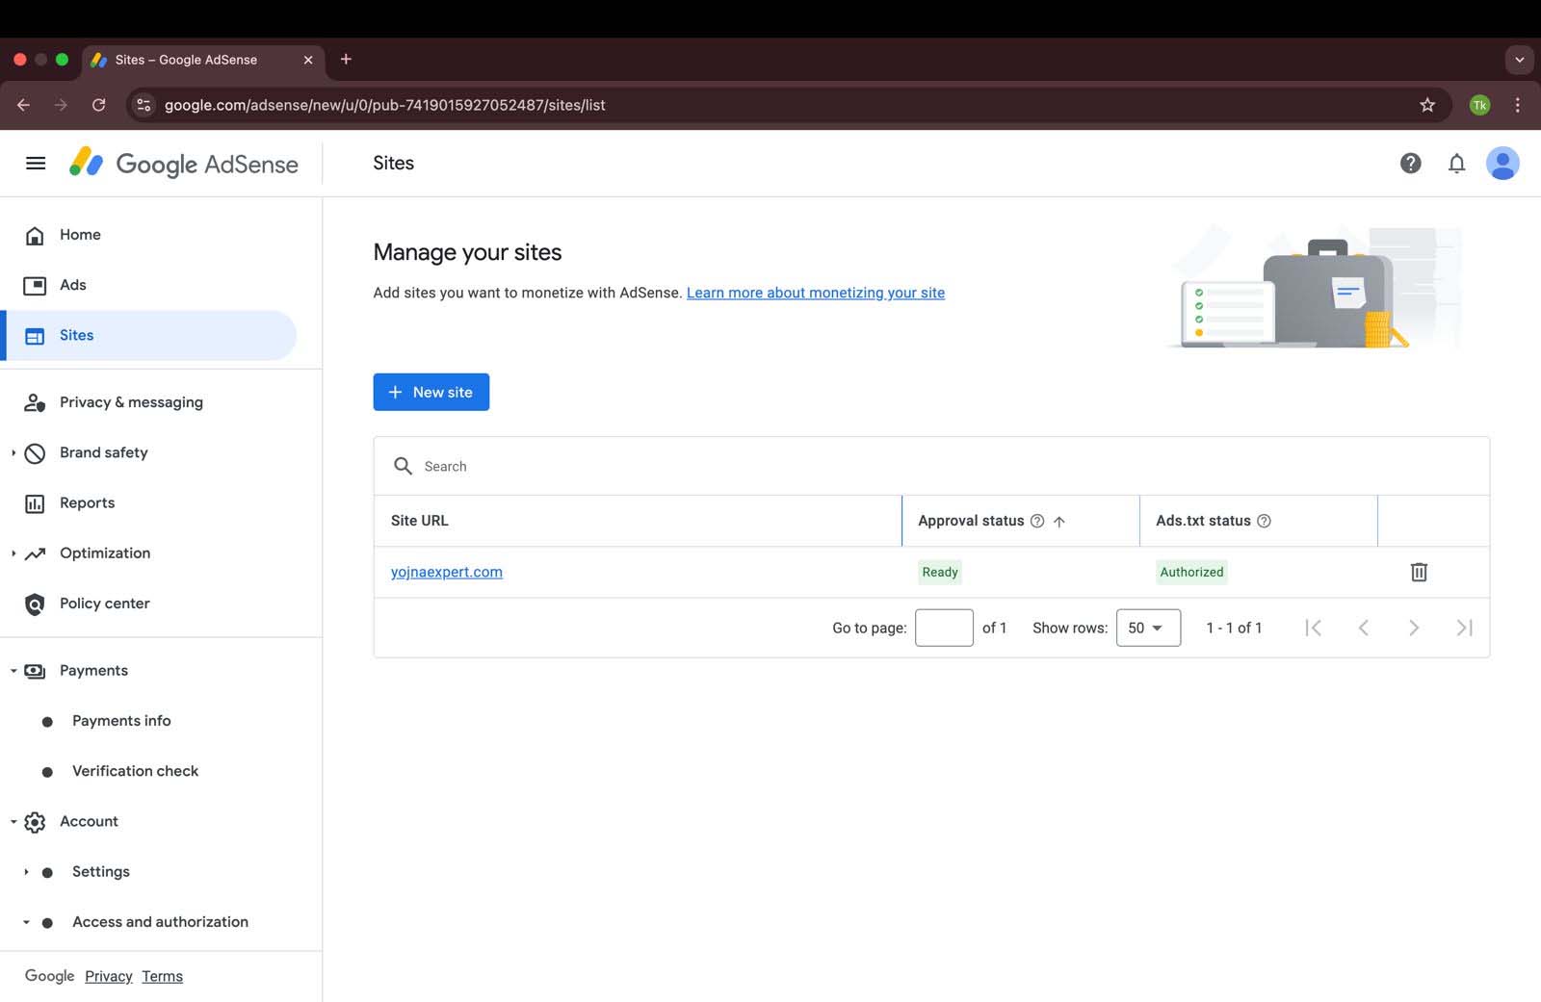Click the Optimization trend icon
Viewport: 1541px width, 1002px height.
click(35, 553)
